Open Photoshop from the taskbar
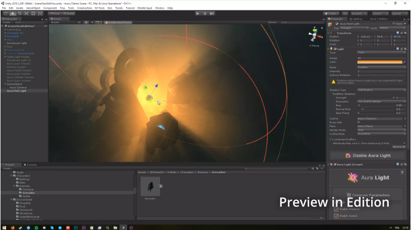This screenshot has height=230, width=413. click(76, 227)
